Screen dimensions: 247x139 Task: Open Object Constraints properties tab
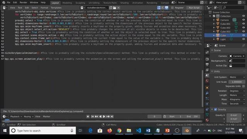click(x=207, y=109)
